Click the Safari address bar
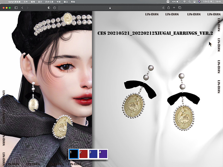The height and width of the screenshot is (167, 223). coord(110,8)
